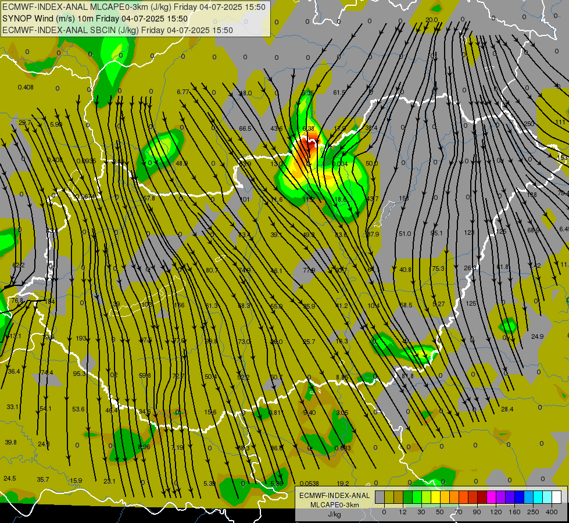Click the brownish-gold swatch in the legend
The image size is (569, 523).
[x=399, y=497]
